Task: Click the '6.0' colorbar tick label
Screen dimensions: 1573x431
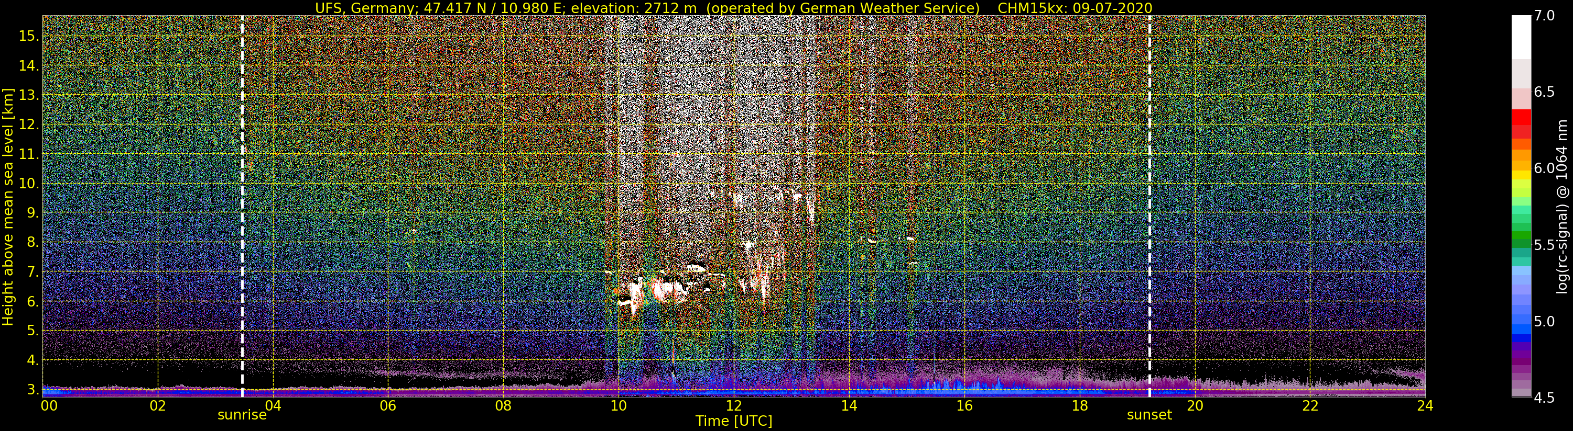Action: [1544, 169]
